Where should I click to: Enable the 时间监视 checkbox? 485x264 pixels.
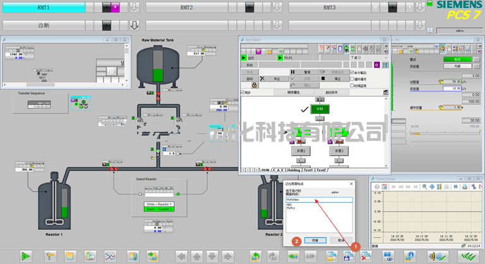pos(352,85)
